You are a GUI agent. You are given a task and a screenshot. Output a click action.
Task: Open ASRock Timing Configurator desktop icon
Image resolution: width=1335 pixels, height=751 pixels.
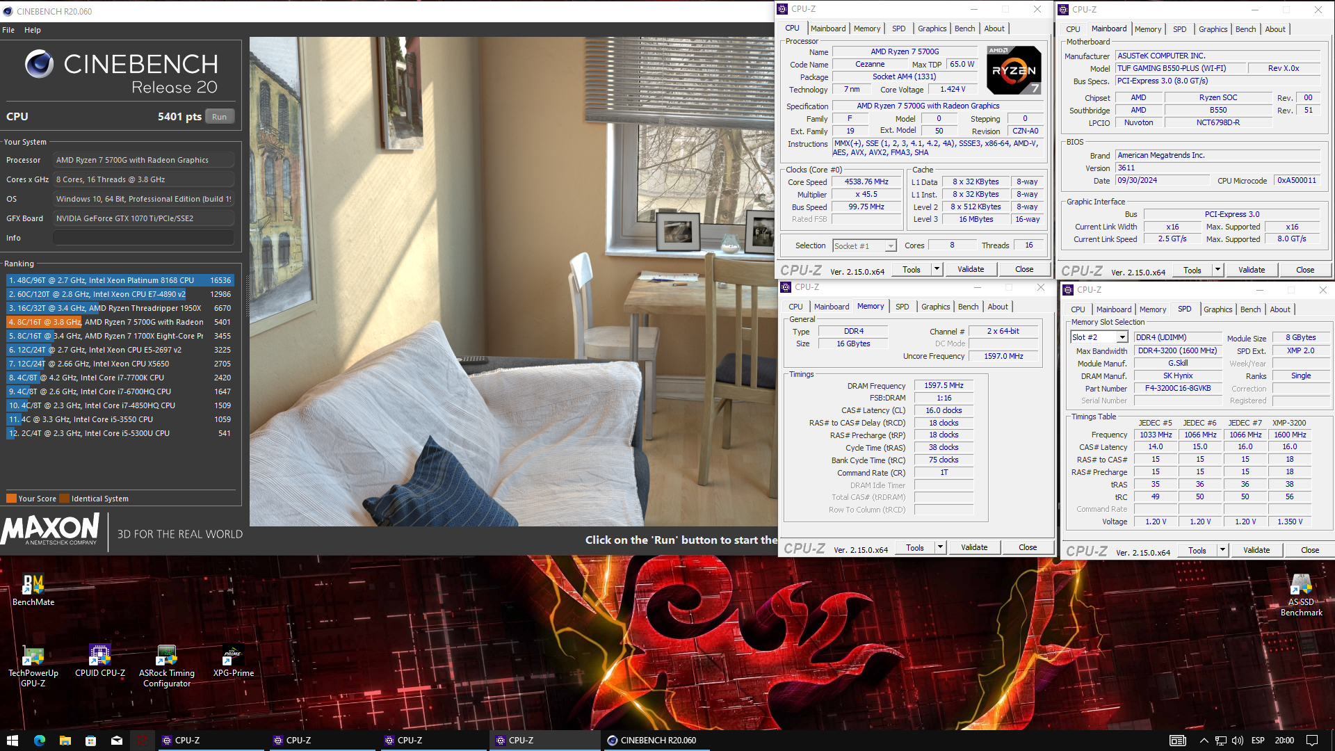(x=167, y=666)
